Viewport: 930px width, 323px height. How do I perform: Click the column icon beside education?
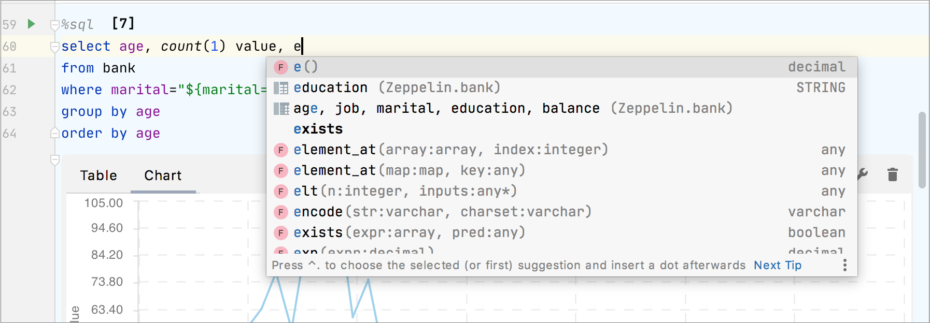(280, 88)
